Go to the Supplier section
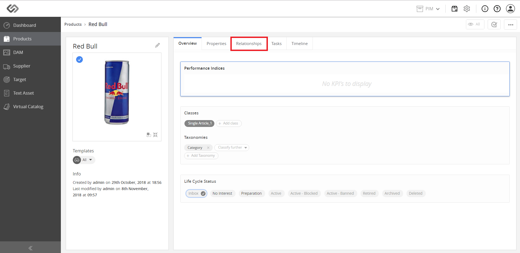The height and width of the screenshot is (253, 520). pos(30,66)
